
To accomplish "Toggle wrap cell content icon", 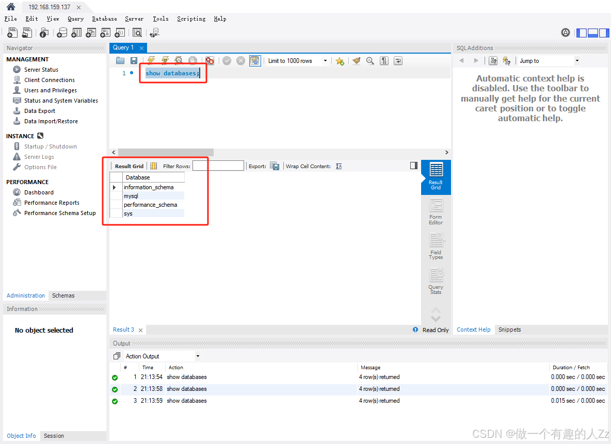I will (x=339, y=166).
